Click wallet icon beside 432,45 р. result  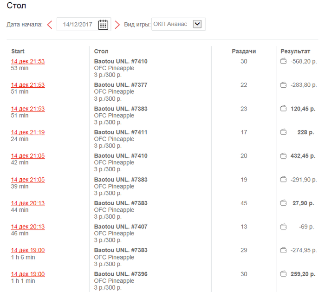click(283, 156)
